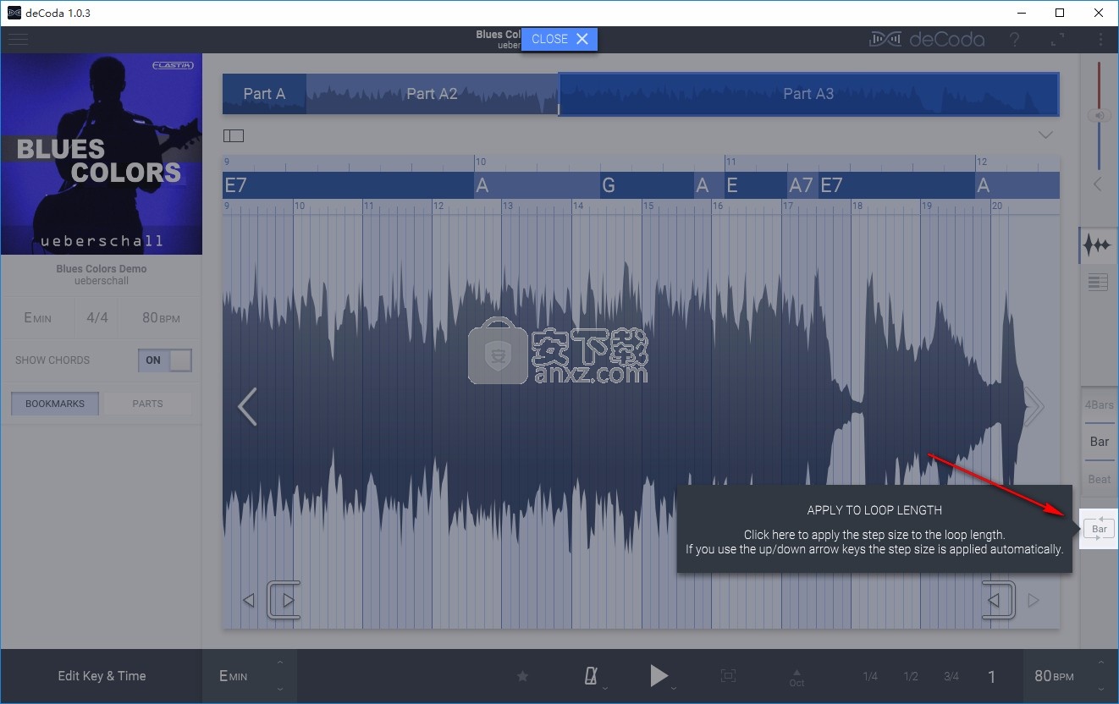
Task: Open the three-dot options menu
Action: [1100, 39]
